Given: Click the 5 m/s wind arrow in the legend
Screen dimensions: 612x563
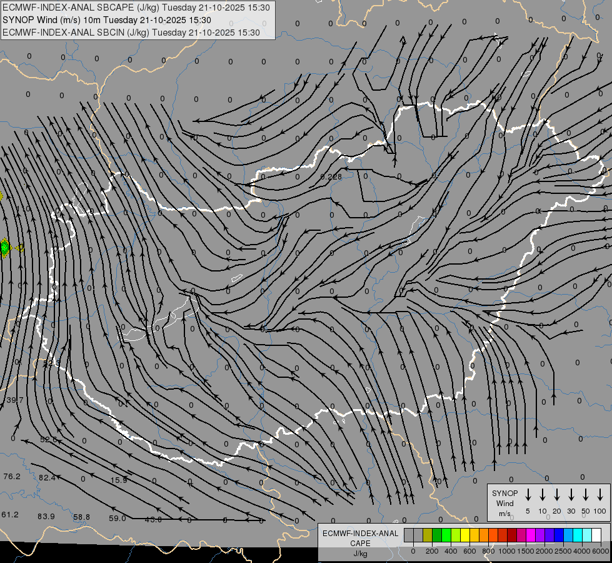Looking at the screenshot, I should pos(528,495).
